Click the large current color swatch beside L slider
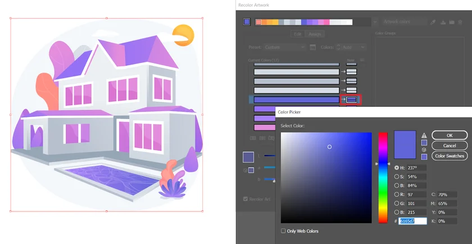 point(248,157)
